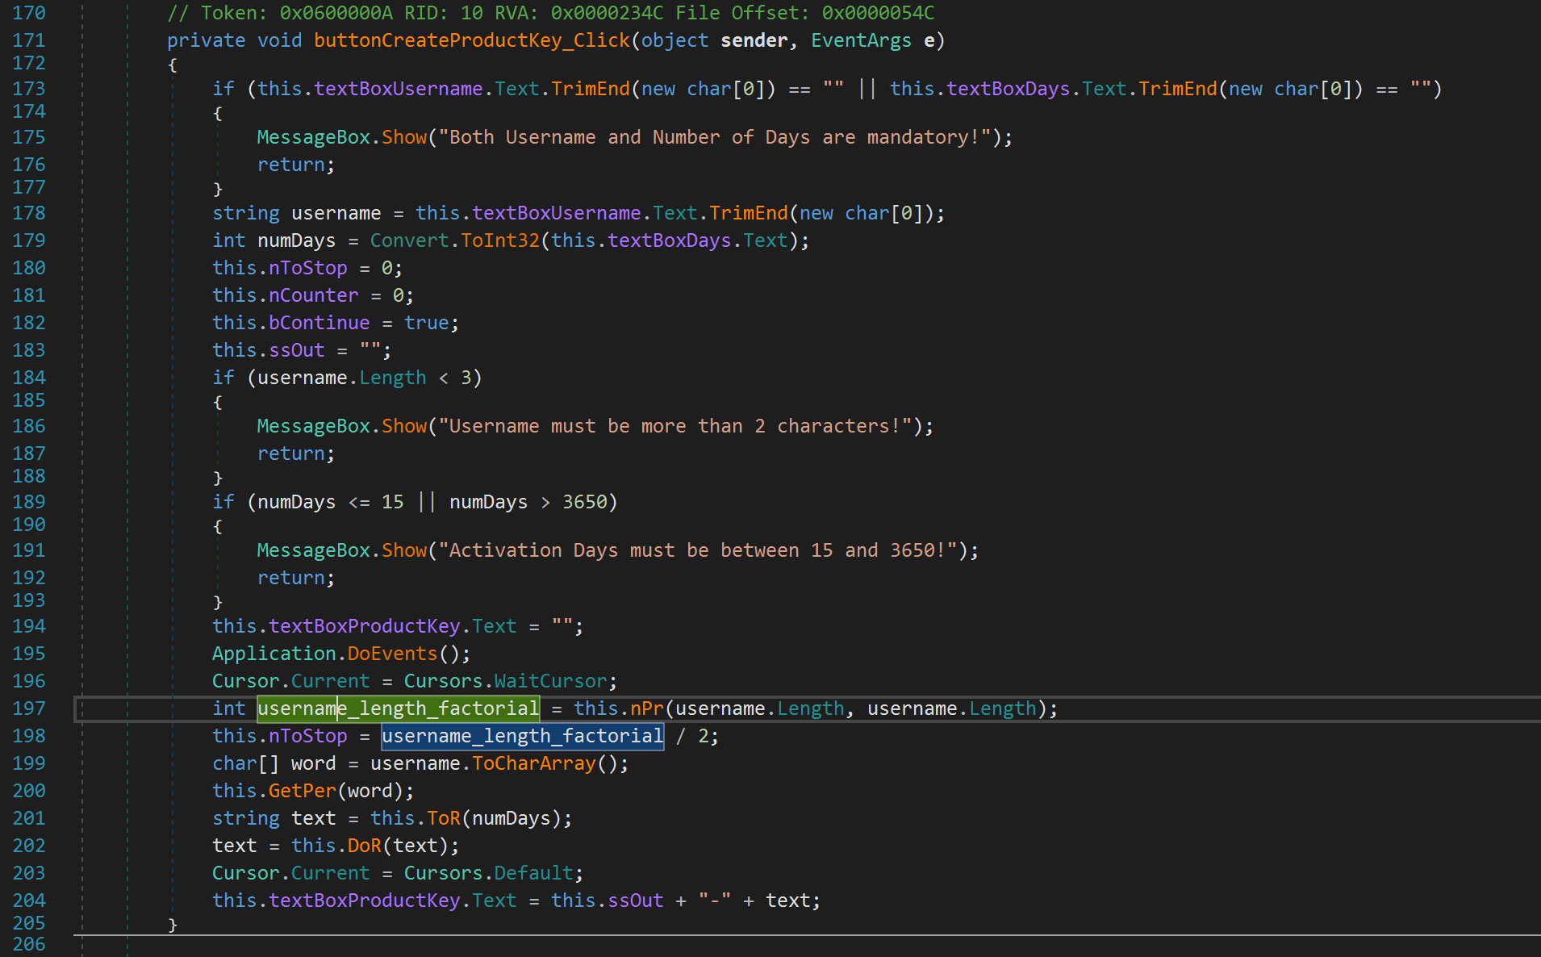This screenshot has height=957, width=1541.
Task: Click Cursors.Default property
Action: coord(489,873)
